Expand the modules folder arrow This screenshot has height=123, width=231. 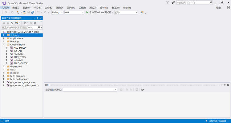(4, 73)
